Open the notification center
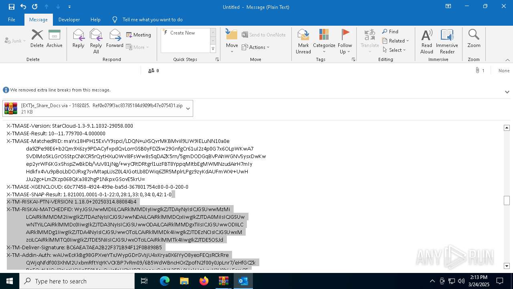The height and width of the screenshot is (289, 513). tap(500, 281)
